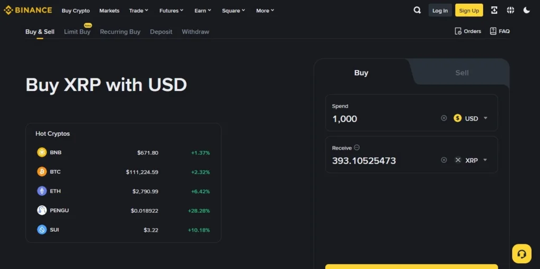Click the Binance logo
Viewport: 540px width, 269px height.
[28, 11]
